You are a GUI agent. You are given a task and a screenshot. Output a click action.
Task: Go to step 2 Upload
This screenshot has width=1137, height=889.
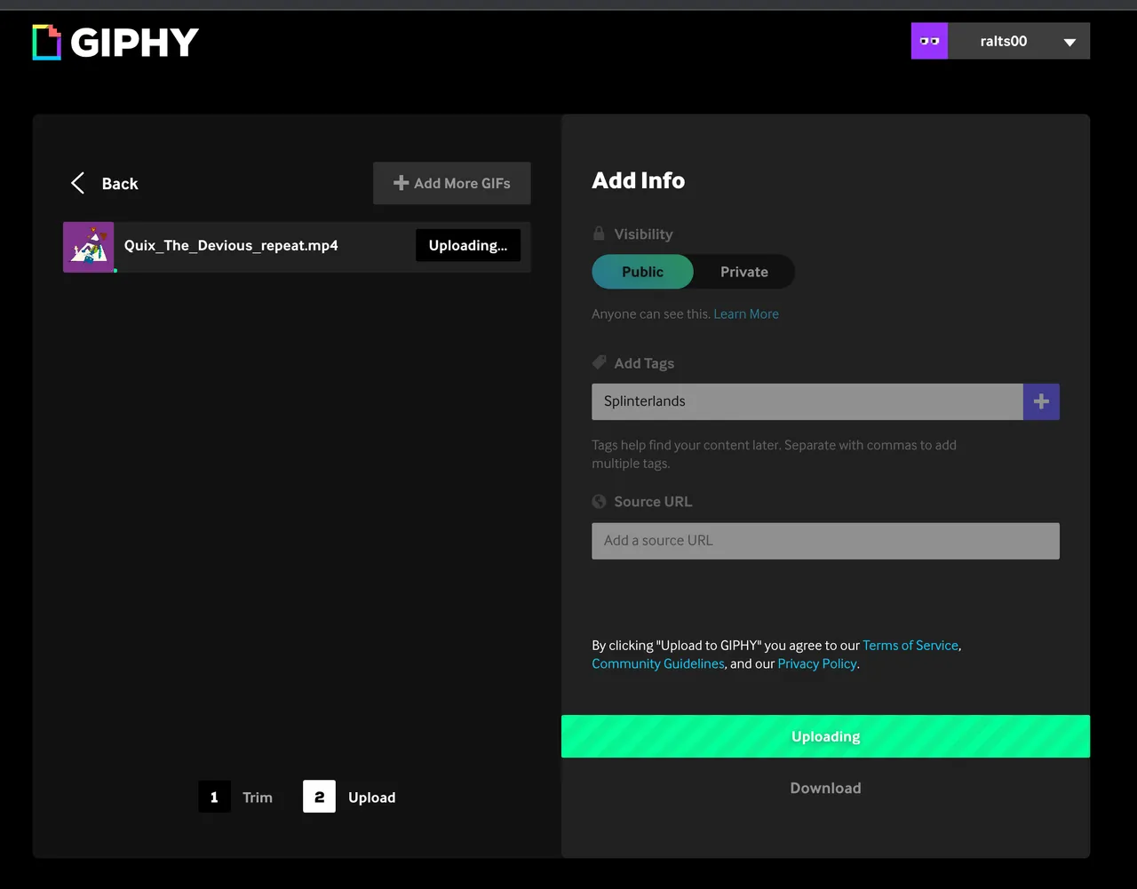350,797
